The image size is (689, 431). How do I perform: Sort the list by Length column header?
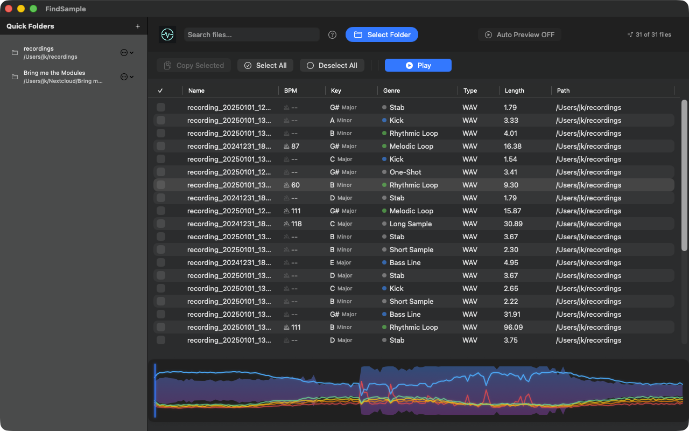514,91
